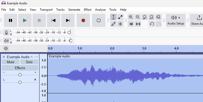Open the Audio Setup dropdown
Image resolution: width=203 pixels, height=102 pixels.
coord(176,20)
